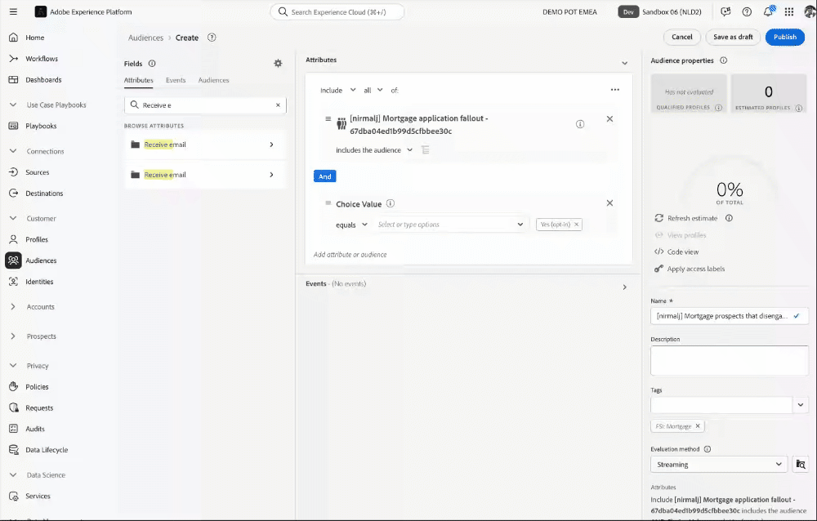Show Choice Value info tooltip
Viewport: 817px width, 521px height.
point(391,203)
